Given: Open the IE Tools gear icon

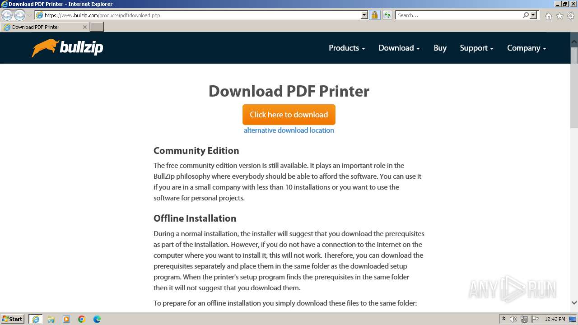Looking at the screenshot, I should coord(571,16).
